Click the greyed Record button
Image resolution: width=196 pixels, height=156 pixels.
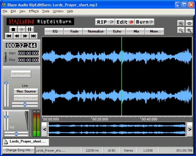tap(21, 74)
